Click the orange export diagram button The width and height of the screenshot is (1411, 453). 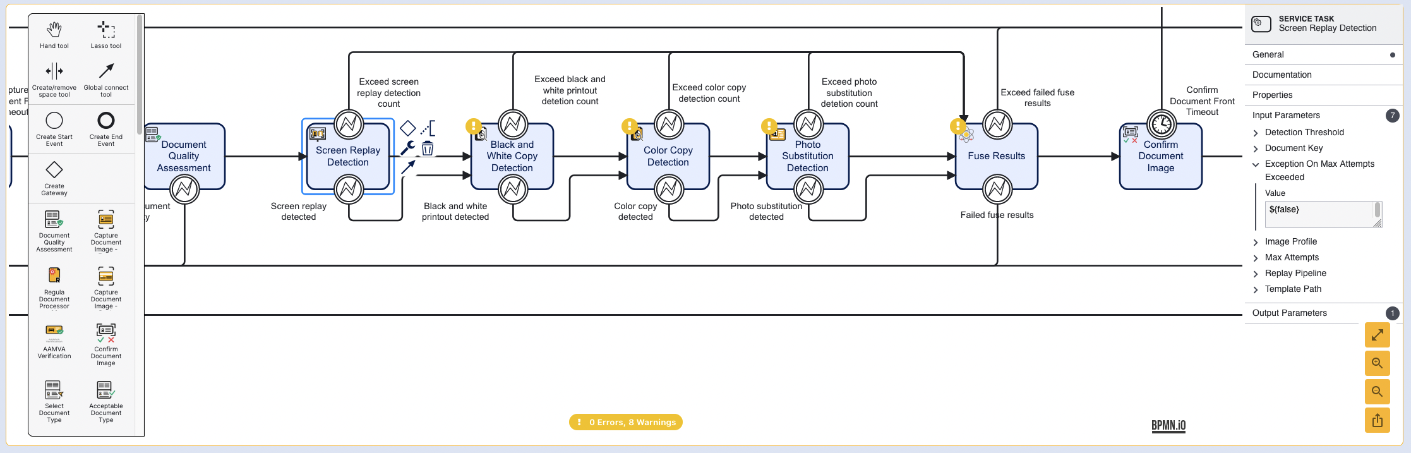pos(1377,420)
